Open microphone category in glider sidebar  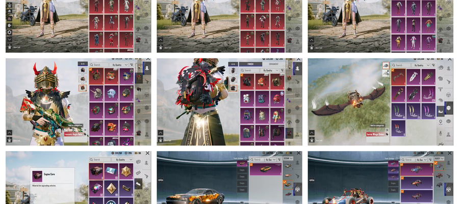[x=441, y=133]
